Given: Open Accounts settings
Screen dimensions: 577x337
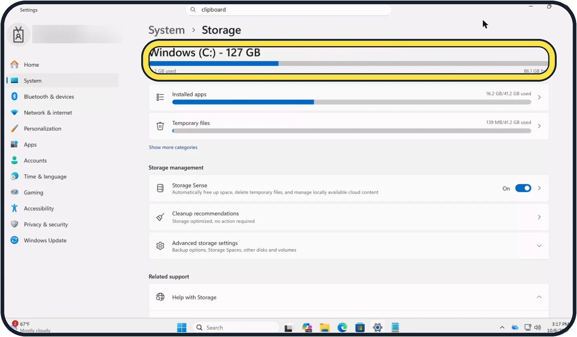Looking at the screenshot, I should click(x=63, y=160).
